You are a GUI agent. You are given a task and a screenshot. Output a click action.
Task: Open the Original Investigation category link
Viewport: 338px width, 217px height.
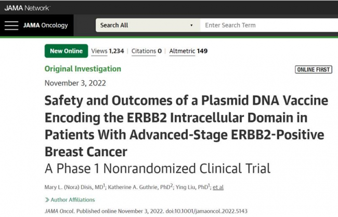[83, 69]
